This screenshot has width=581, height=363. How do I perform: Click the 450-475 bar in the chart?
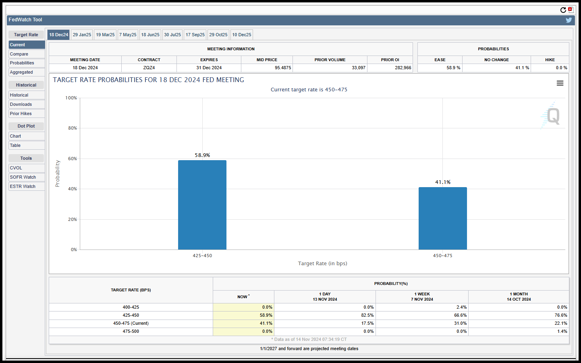(x=443, y=218)
